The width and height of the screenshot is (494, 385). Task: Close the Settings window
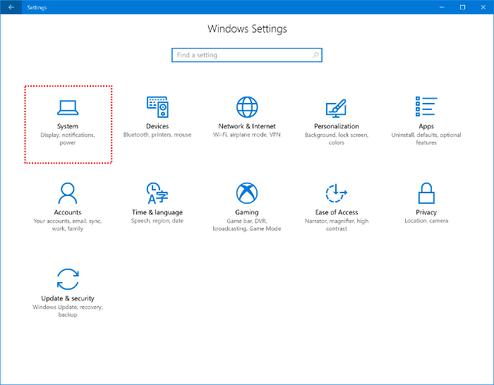click(483, 7)
